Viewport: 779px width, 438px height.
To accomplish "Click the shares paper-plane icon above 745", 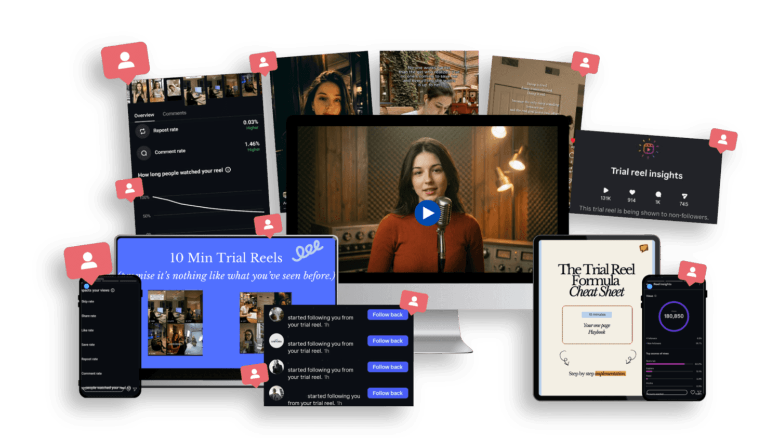I will pos(684,196).
